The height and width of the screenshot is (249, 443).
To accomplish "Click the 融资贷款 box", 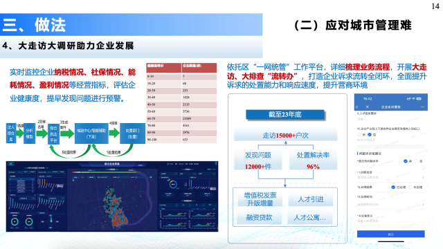I will tap(259, 217).
